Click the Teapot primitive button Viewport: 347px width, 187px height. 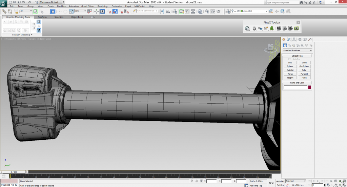(x=290, y=78)
